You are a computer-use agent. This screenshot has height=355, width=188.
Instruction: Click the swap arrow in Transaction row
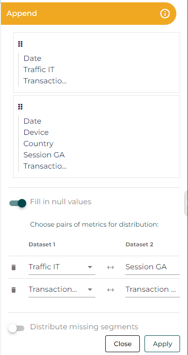110,290
